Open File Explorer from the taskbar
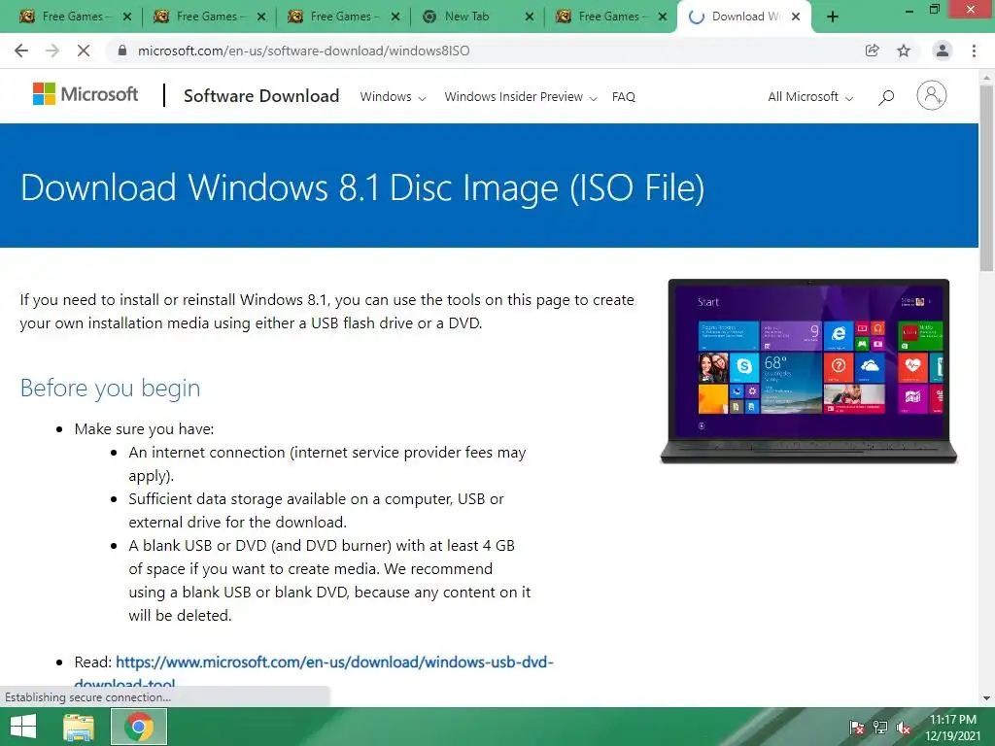 (79, 727)
